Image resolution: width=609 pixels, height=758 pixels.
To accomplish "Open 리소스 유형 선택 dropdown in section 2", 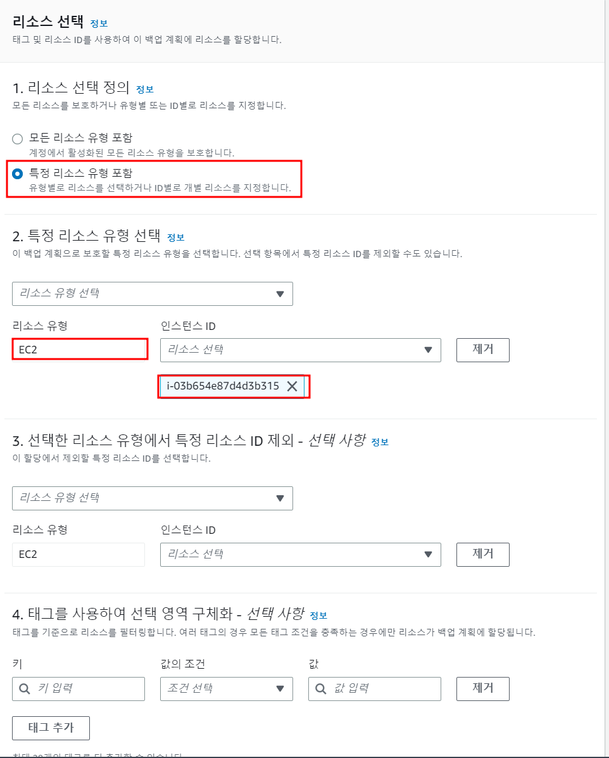I will (152, 294).
